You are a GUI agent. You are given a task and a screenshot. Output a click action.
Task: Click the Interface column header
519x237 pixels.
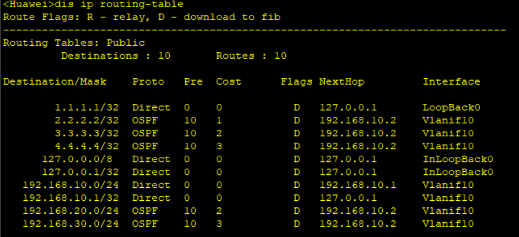[451, 82]
